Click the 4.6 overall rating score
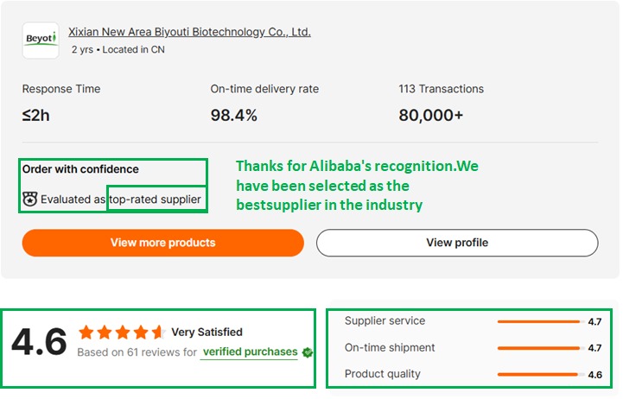The image size is (623, 399). (x=39, y=341)
